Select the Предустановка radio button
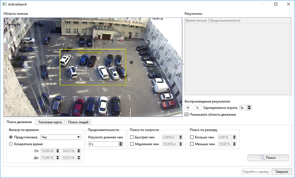 click(x=11, y=137)
